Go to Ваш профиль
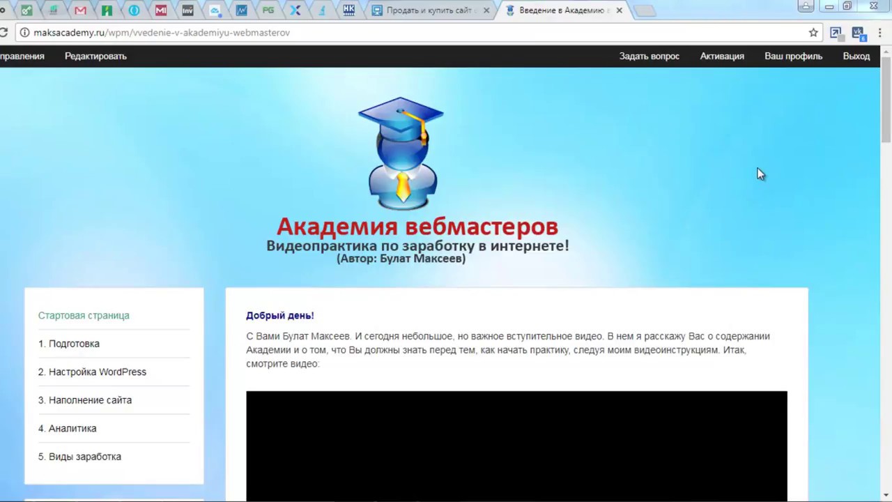 (x=794, y=56)
